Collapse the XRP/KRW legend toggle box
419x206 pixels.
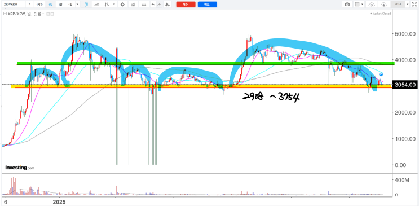tap(5, 14)
